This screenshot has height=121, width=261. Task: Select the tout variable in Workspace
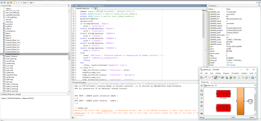[212, 65]
